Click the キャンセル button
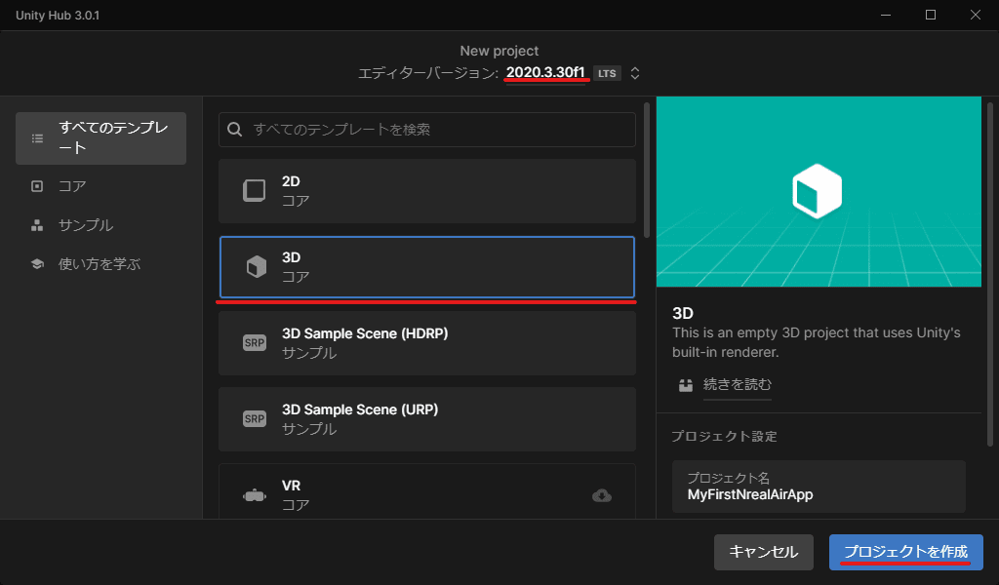Viewport: 999px width, 585px height. [x=763, y=552]
